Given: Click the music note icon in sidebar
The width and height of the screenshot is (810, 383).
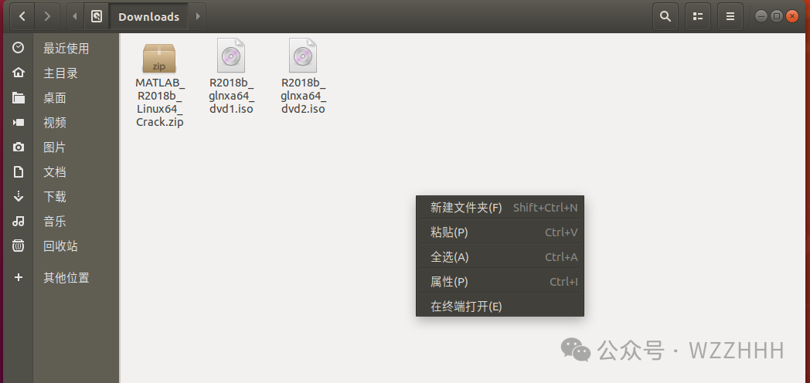Looking at the screenshot, I should (18, 222).
